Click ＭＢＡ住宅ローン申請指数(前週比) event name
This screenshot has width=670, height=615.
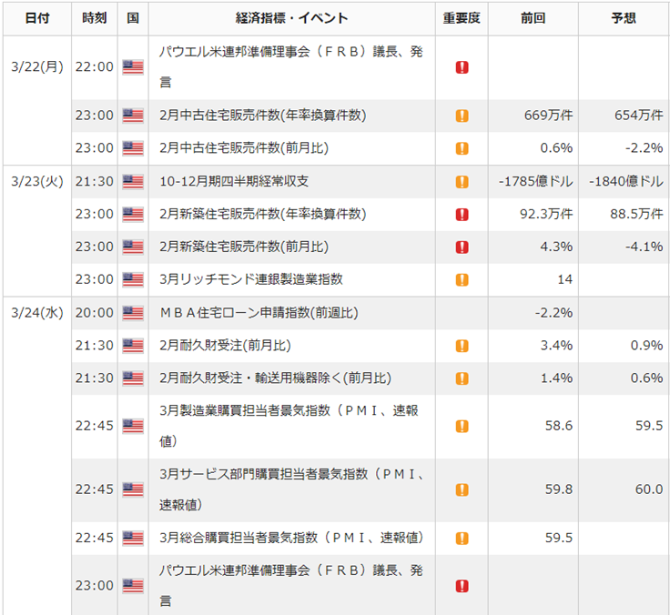[x=259, y=313]
